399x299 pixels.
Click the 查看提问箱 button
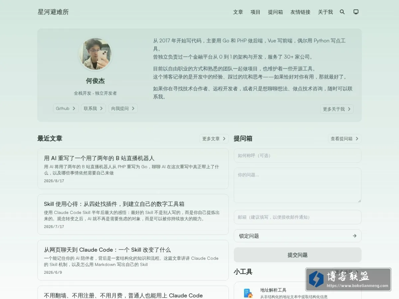344,139
